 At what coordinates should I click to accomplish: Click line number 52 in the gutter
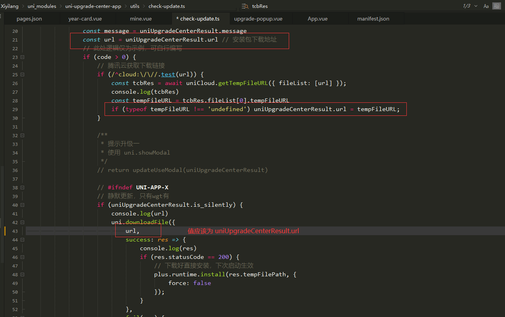pyautogui.click(x=15, y=309)
